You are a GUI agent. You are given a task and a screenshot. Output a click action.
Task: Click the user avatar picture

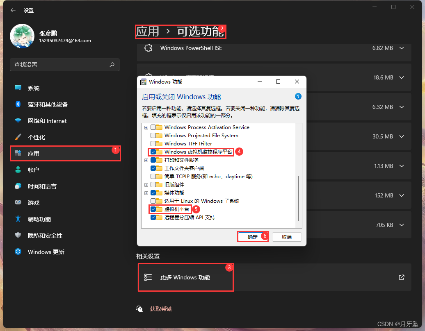pyautogui.click(x=22, y=36)
